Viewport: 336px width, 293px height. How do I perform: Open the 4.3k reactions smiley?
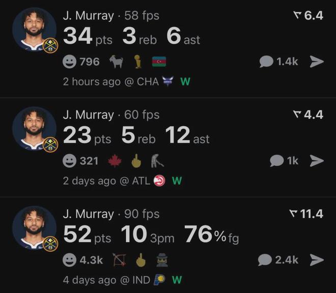82,260
